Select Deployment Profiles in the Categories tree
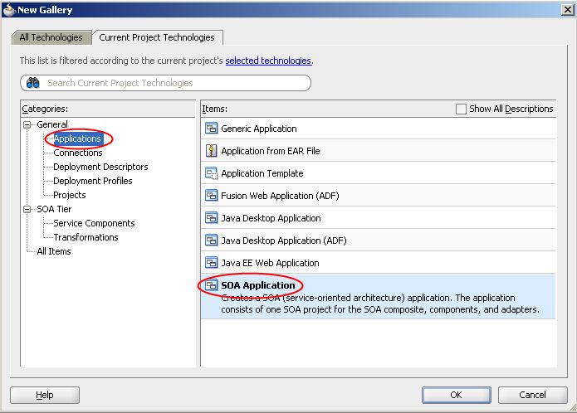Viewport: 577px width, 413px height. click(92, 181)
